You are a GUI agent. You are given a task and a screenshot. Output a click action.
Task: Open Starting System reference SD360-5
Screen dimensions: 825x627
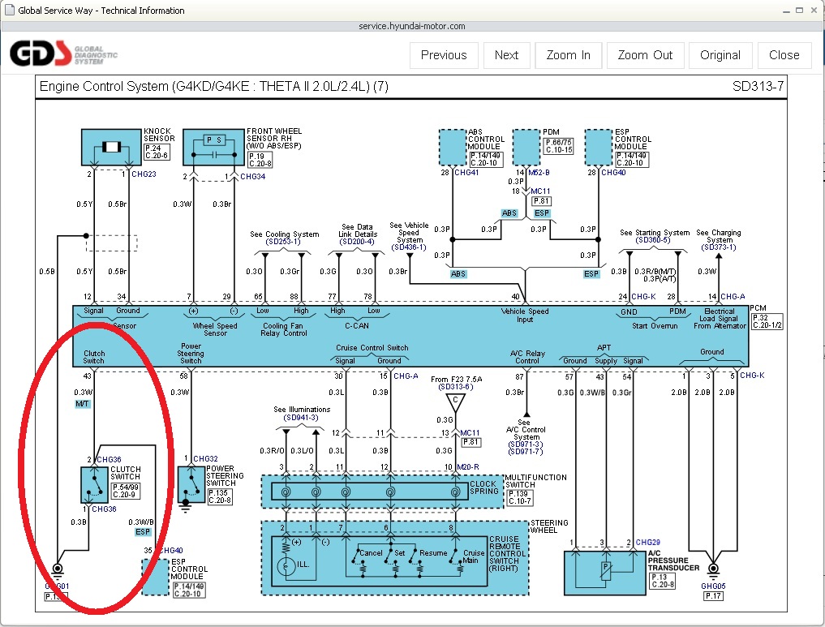[x=653, y=240]
